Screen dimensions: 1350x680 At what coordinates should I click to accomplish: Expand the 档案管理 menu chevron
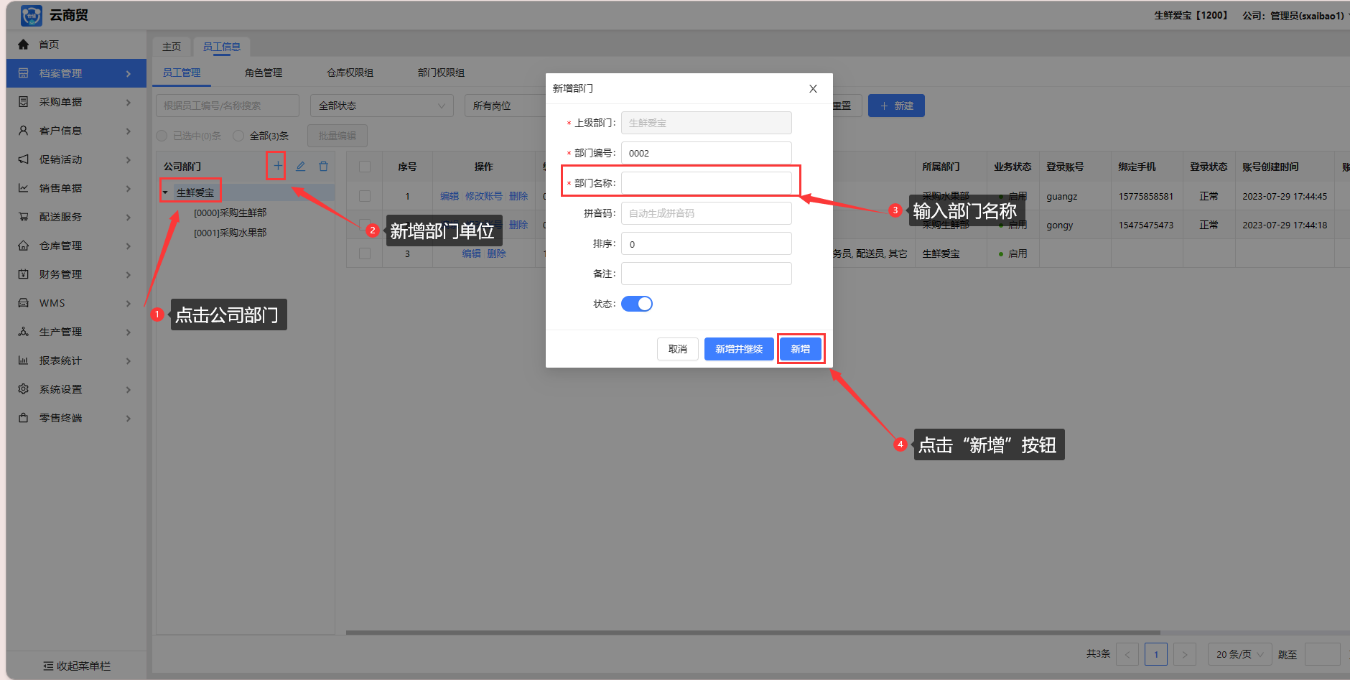pos(129,73)
